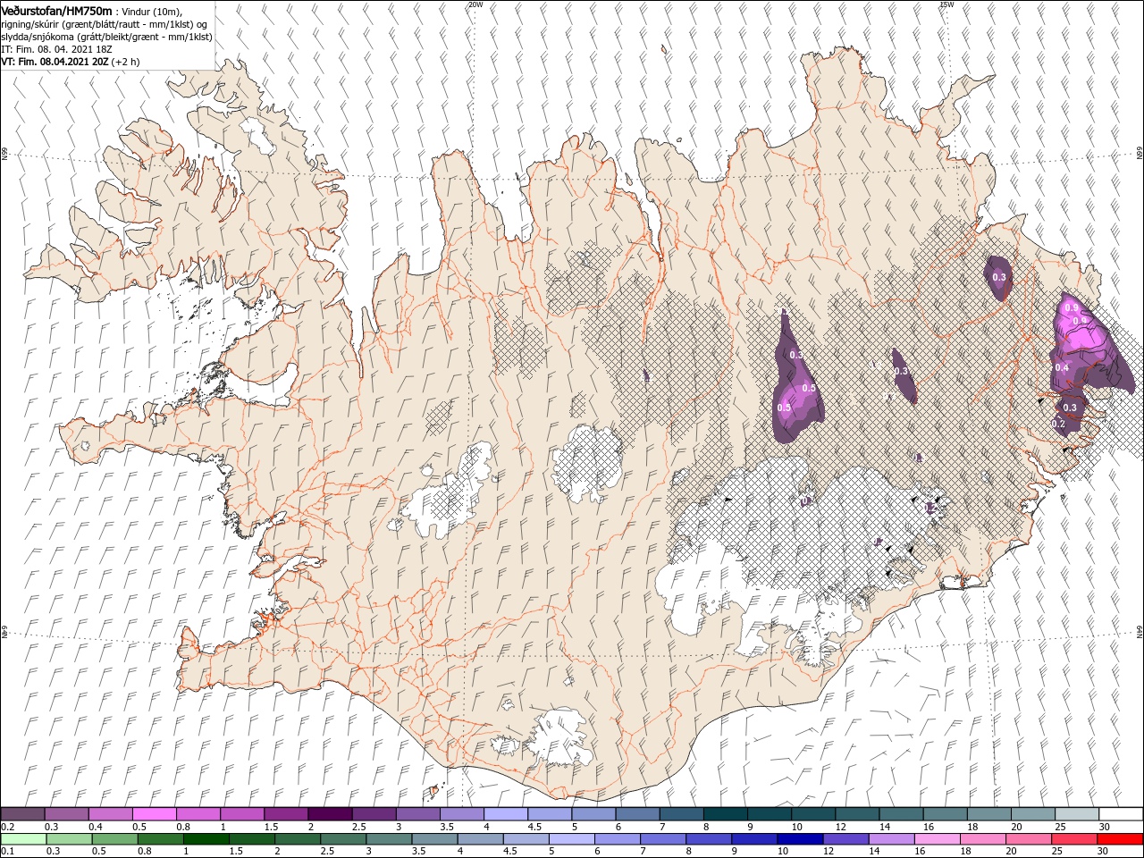Image resolution: width=1144 pixels, height=858 pixels.
Task: Pick the dark purple 2 snow-scale swatch
Action: [x=329, y=814]
